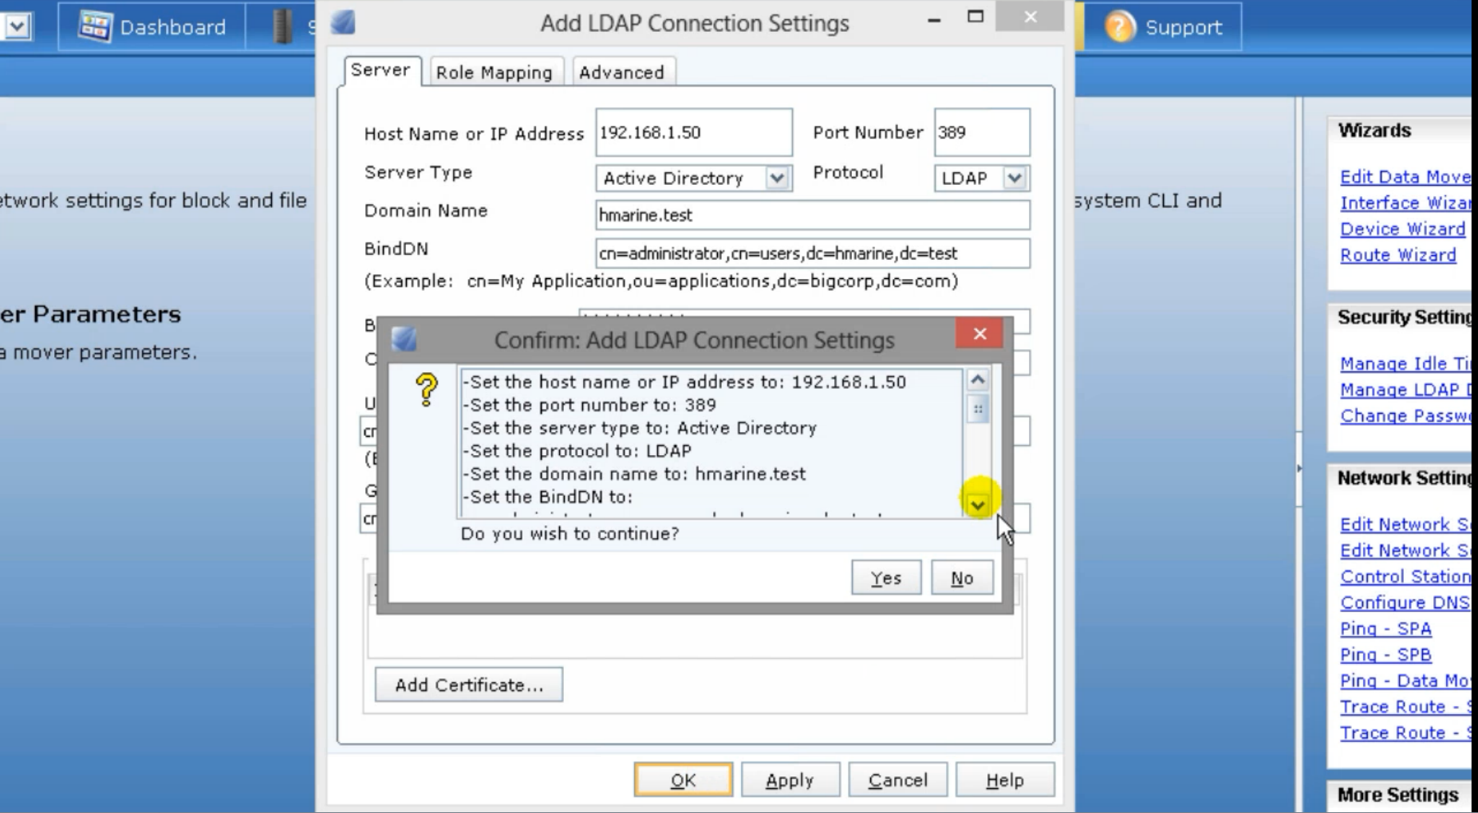1478x813 pixels.
Task: Click the OK button
Action: click(x=683, y=780)
